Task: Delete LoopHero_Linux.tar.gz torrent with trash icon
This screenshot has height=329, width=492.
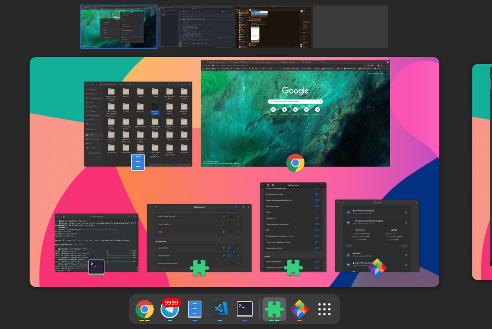Action: click(406, 212)
